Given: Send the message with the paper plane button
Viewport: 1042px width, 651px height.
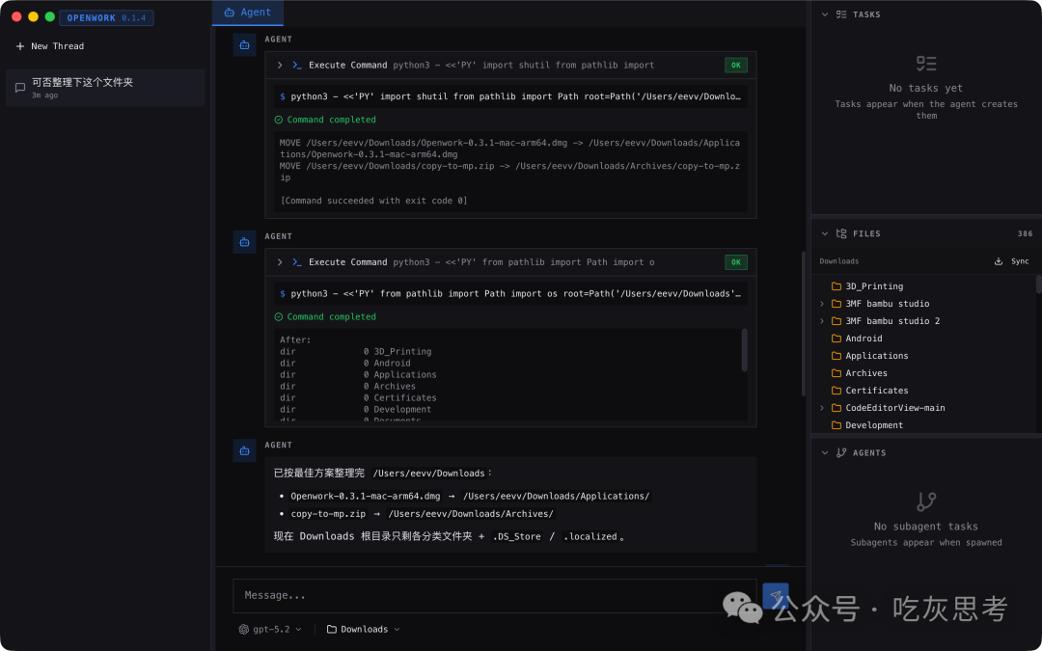Looking at the screenshot, I should pos(775,596).
